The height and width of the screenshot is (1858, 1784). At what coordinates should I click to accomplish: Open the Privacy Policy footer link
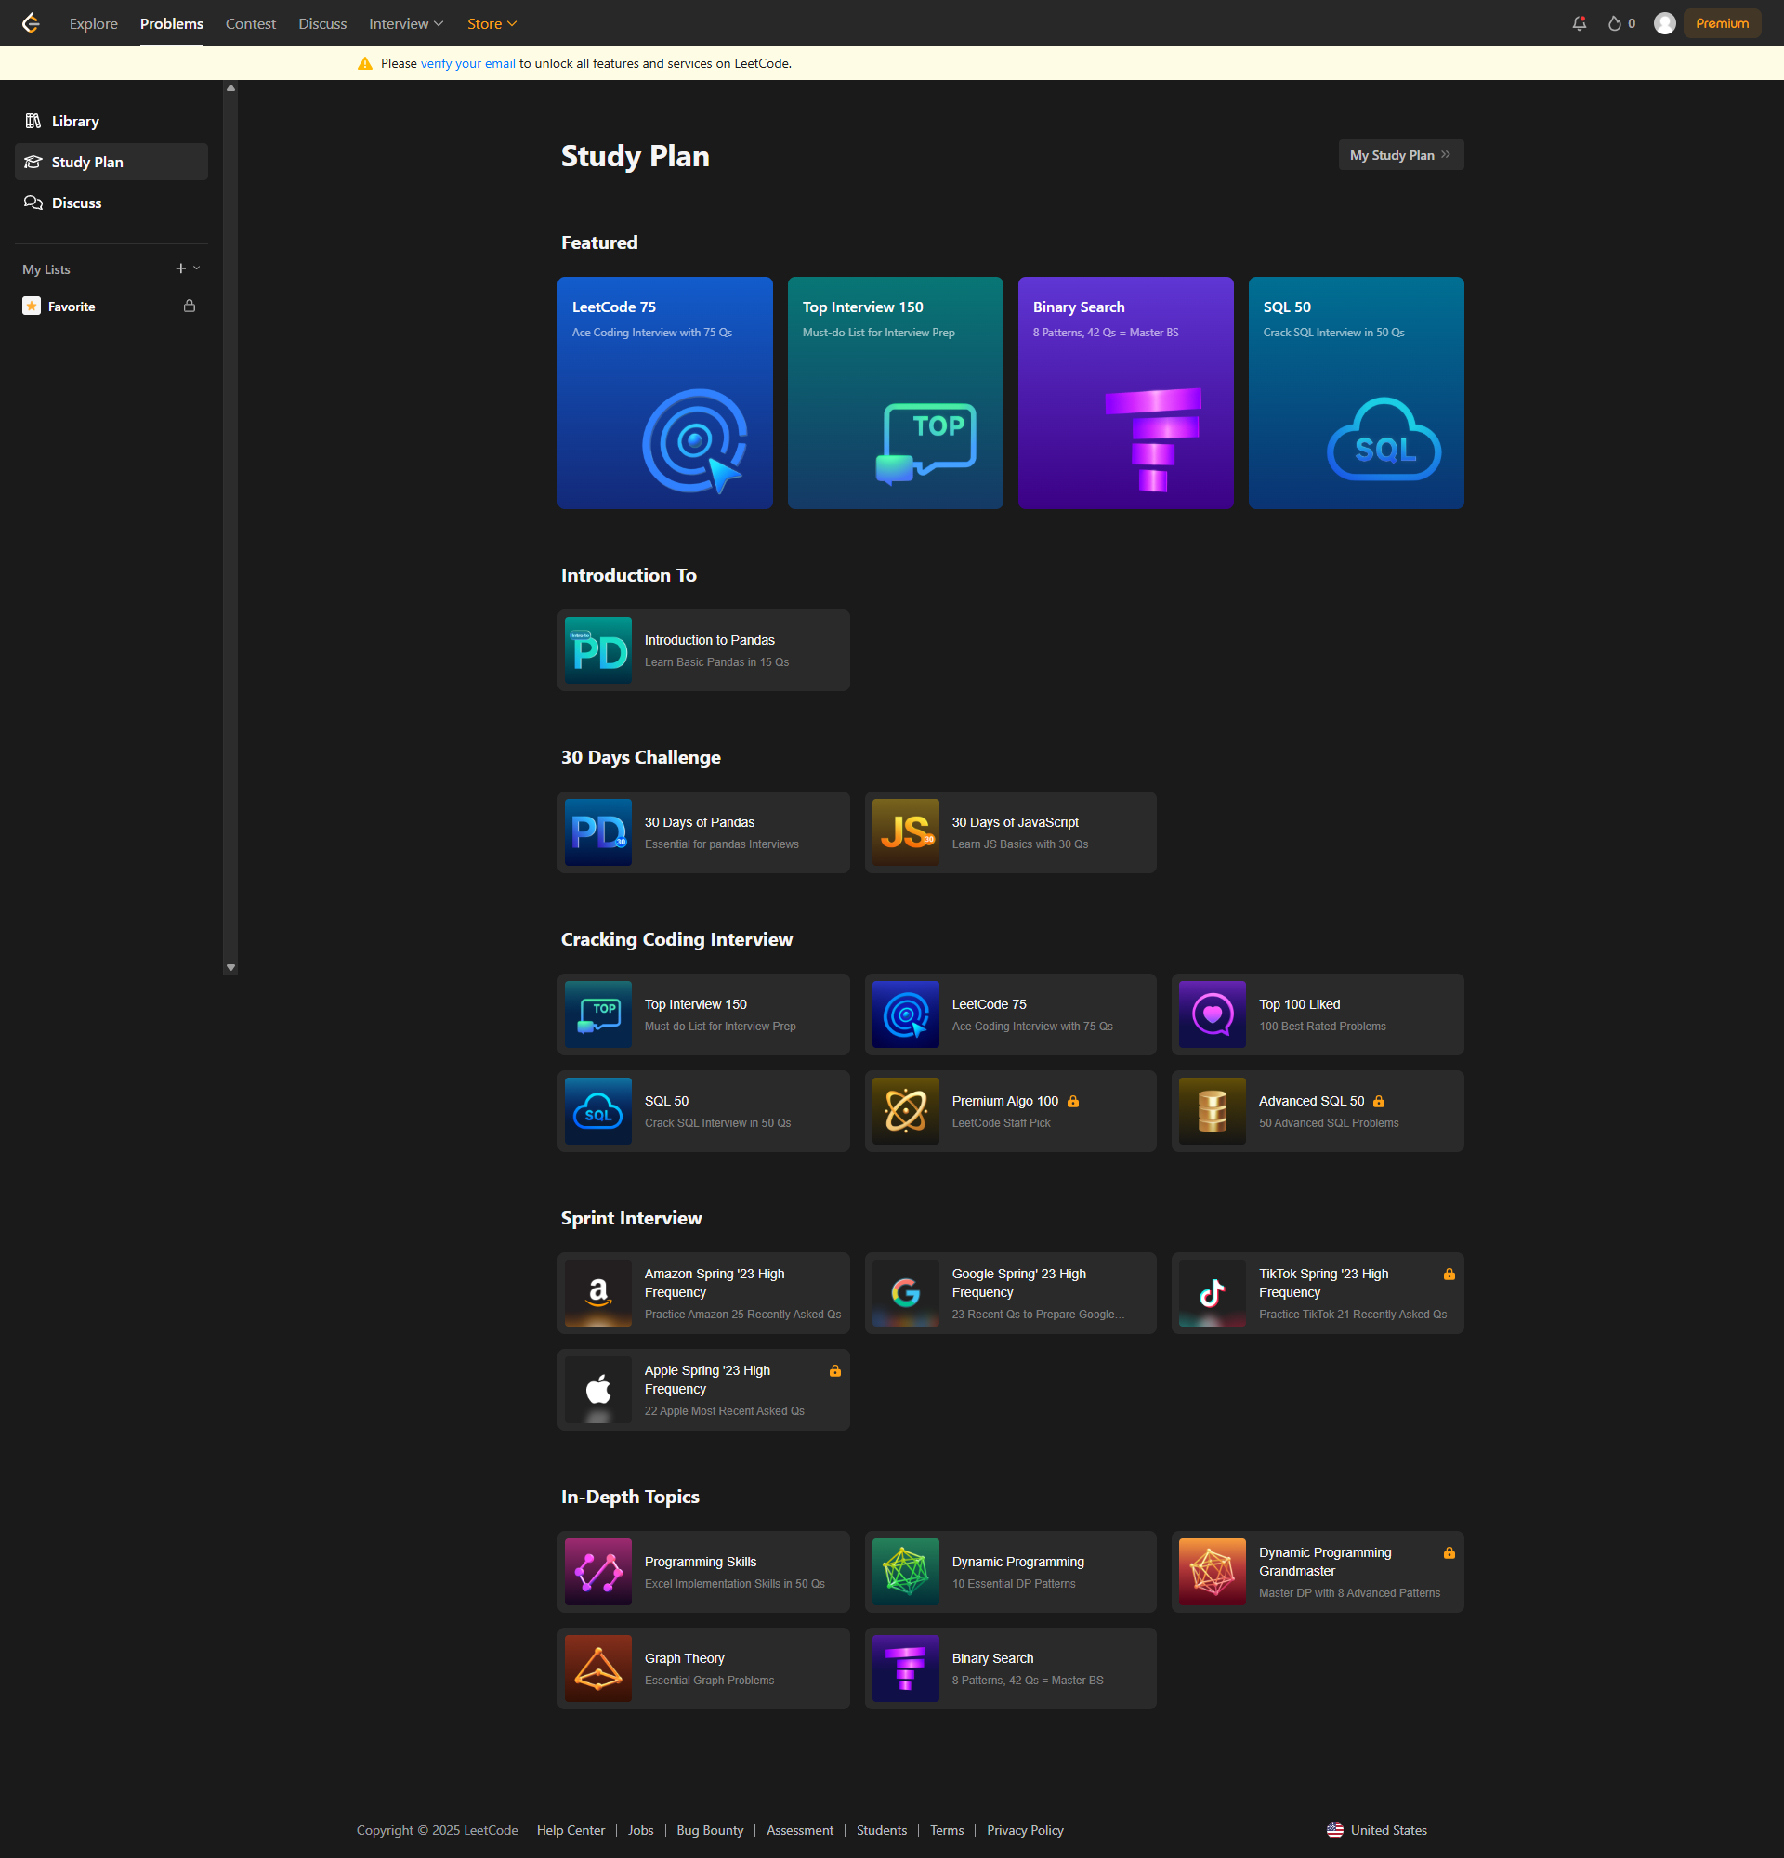(1025, 1830)
